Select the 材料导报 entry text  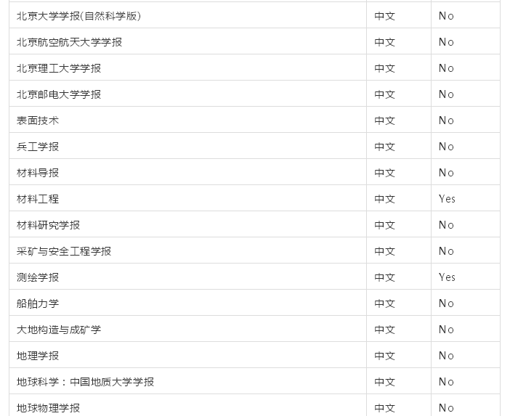coord(38,173)
